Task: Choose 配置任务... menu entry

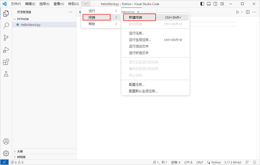Action: tap(155, 84)
